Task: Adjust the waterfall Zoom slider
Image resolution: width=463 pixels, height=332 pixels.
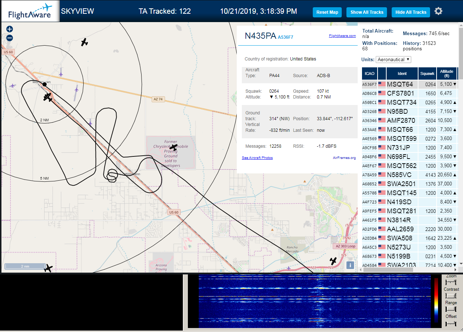Action: click(x=451, y=282)
